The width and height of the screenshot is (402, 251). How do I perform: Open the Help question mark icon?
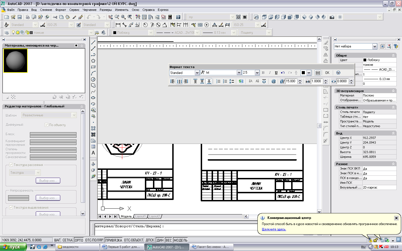tap(178, 17)
